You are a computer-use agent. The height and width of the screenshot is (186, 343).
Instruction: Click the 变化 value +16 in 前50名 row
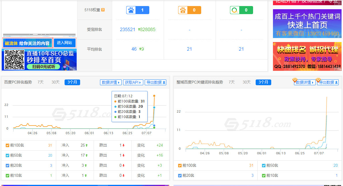(160, 155)
